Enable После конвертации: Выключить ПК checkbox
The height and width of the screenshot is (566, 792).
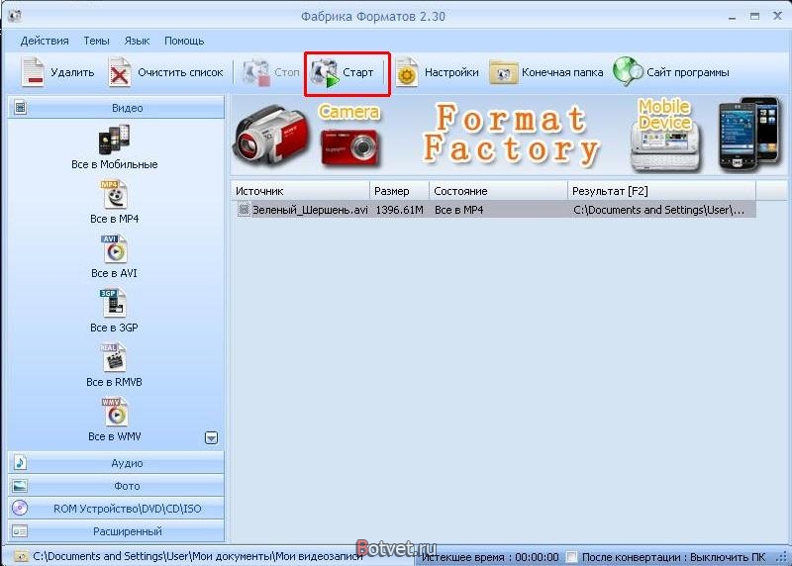571,557
